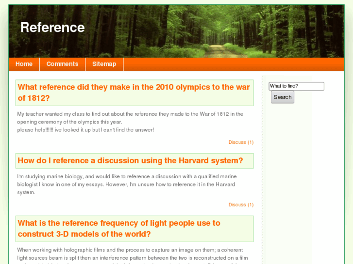The image size is (353, 264).
Task: Open the 3-D models light frequency post
Action: 119,229
